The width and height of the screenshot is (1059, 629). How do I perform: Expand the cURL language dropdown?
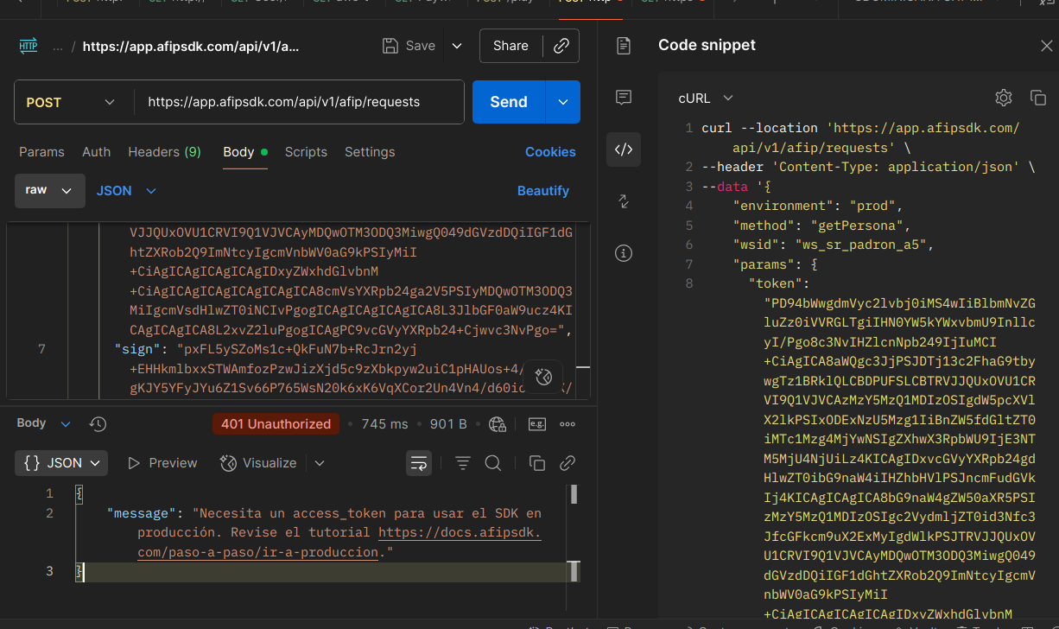(706, 98)
